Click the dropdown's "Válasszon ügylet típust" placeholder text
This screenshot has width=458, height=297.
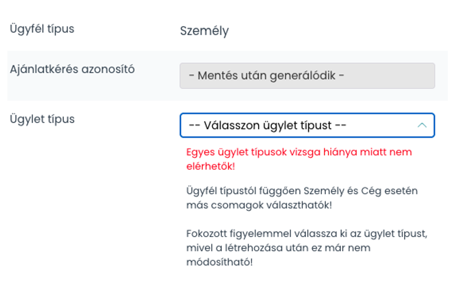point(267,125)
